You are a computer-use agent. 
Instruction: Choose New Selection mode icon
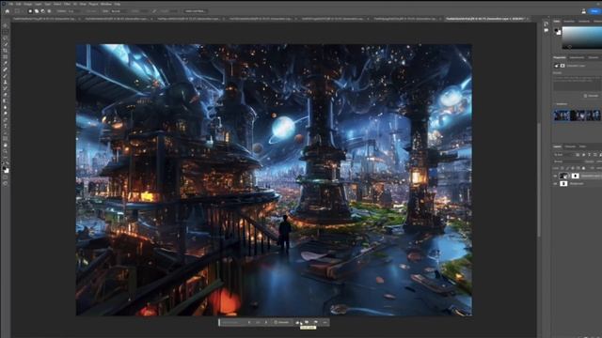pyautogui.click(x=30, y=11)
